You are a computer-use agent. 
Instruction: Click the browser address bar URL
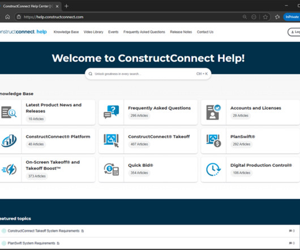tap(53, 17)
